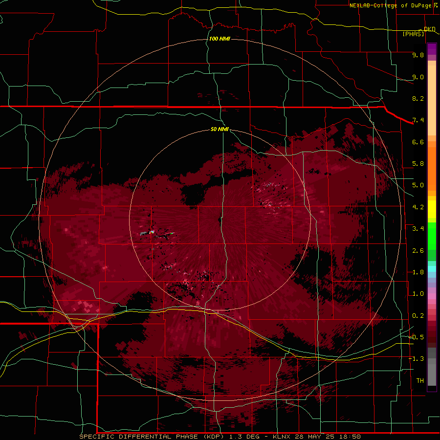440x440 pixels.
Task: Click the 4.2 scale value
Action: click(x=418, y=207)
